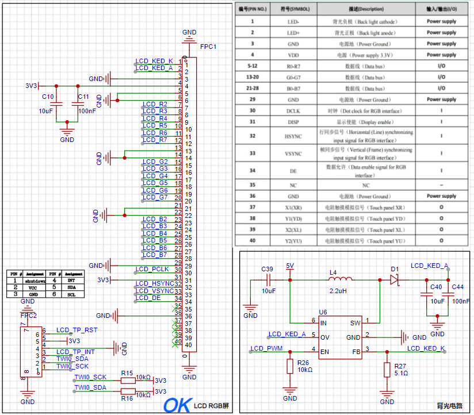Select the C40 capacitor symbol
Image resolution: width=474 pixels, height=415 pixels.
(426, 294)
